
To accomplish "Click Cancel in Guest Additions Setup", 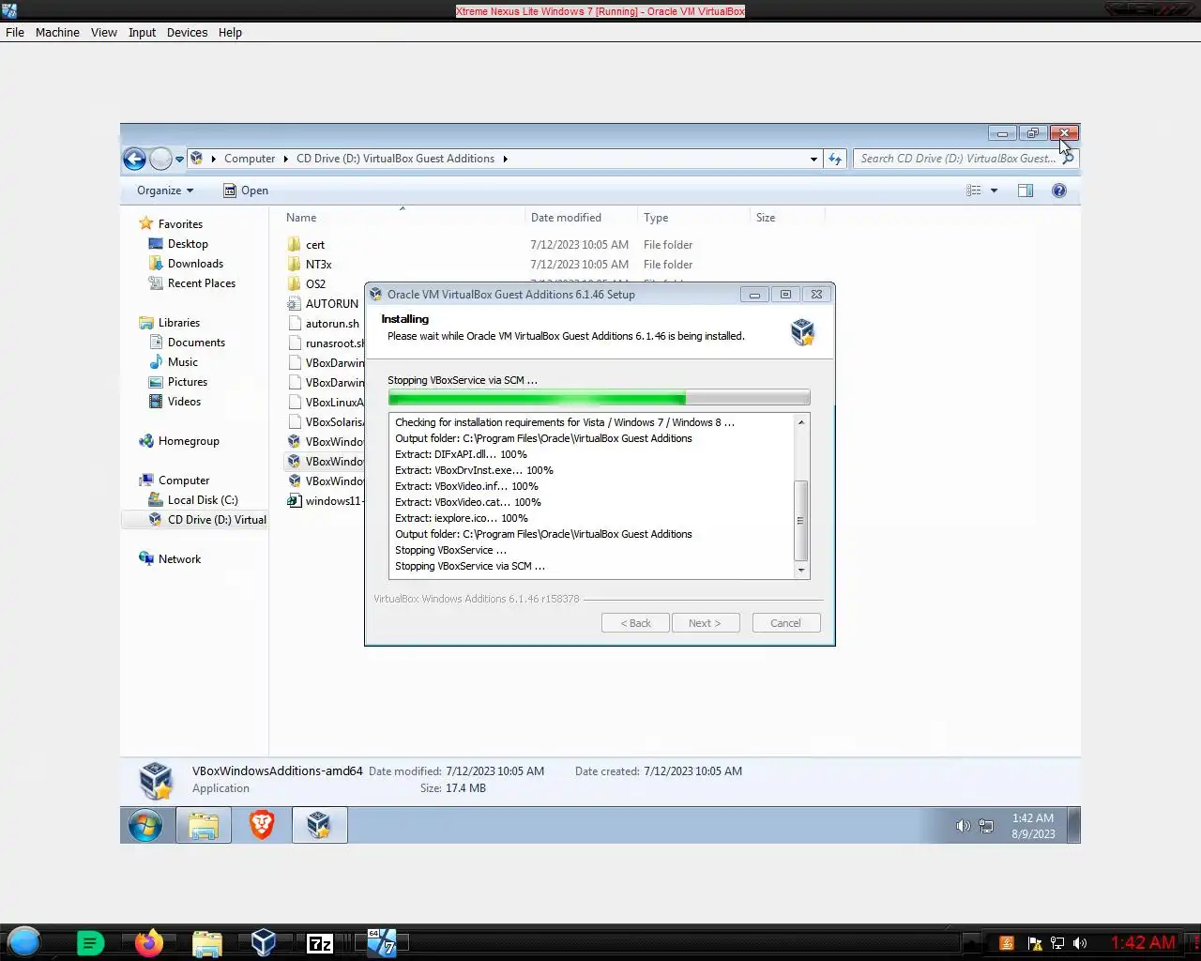I will [x=786, y=623].
